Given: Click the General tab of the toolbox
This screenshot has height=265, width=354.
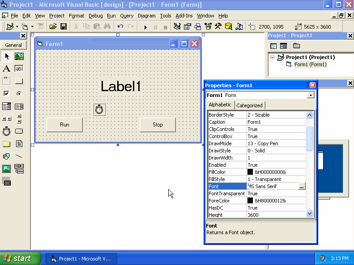Looking at the screenshot, I should click(13, 45).
